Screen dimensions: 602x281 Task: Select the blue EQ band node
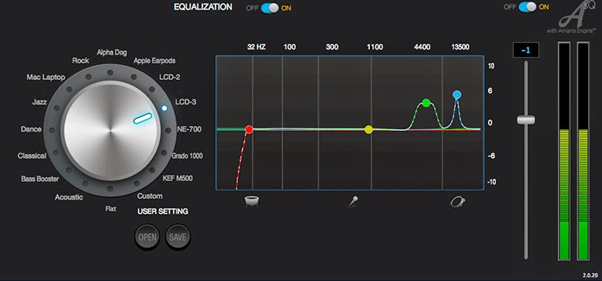457,95
